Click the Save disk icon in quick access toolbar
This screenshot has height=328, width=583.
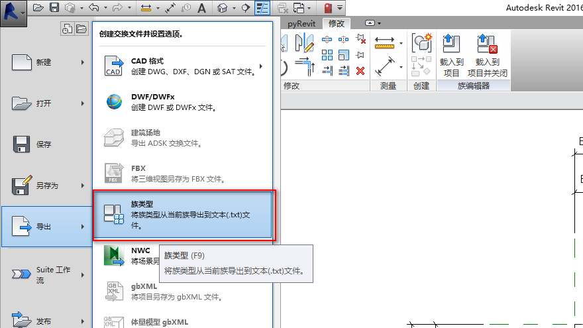click(54, 7)
